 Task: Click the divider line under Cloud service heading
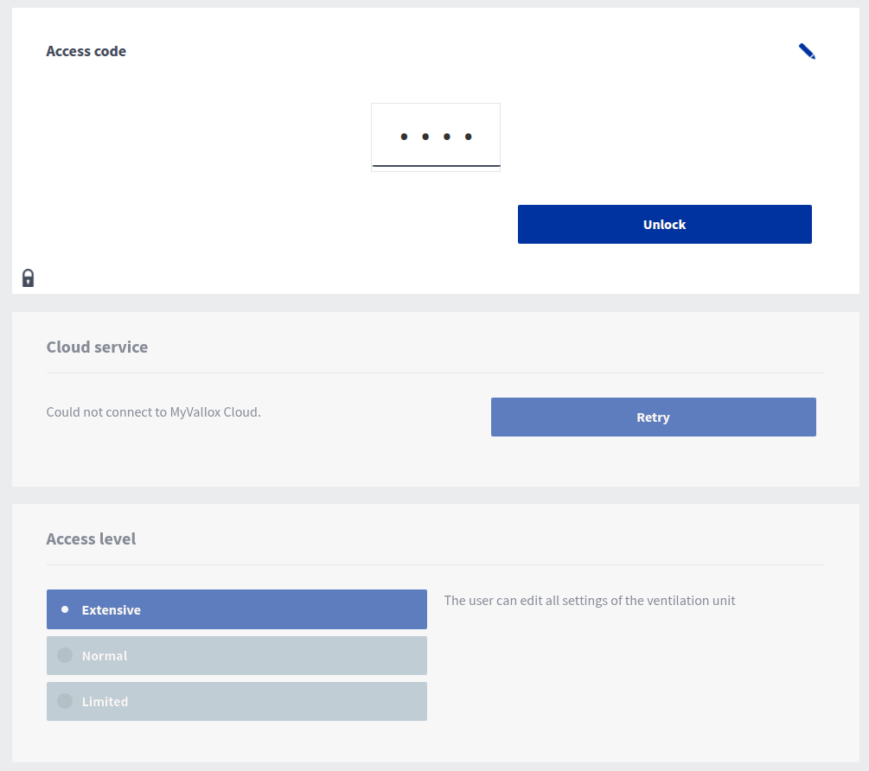point(436,373)
